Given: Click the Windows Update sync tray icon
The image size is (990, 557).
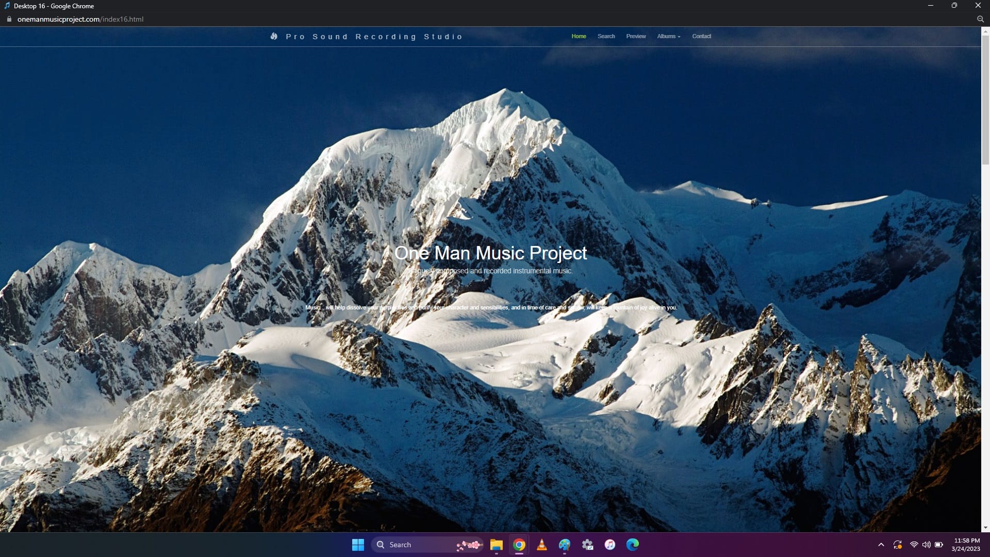Looking at the screenshot, I should pyautogui.click(x=898, y=545).
